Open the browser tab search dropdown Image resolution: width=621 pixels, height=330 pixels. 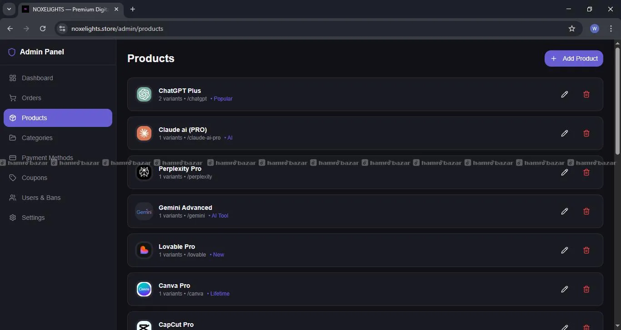click(x=9, y=9)
